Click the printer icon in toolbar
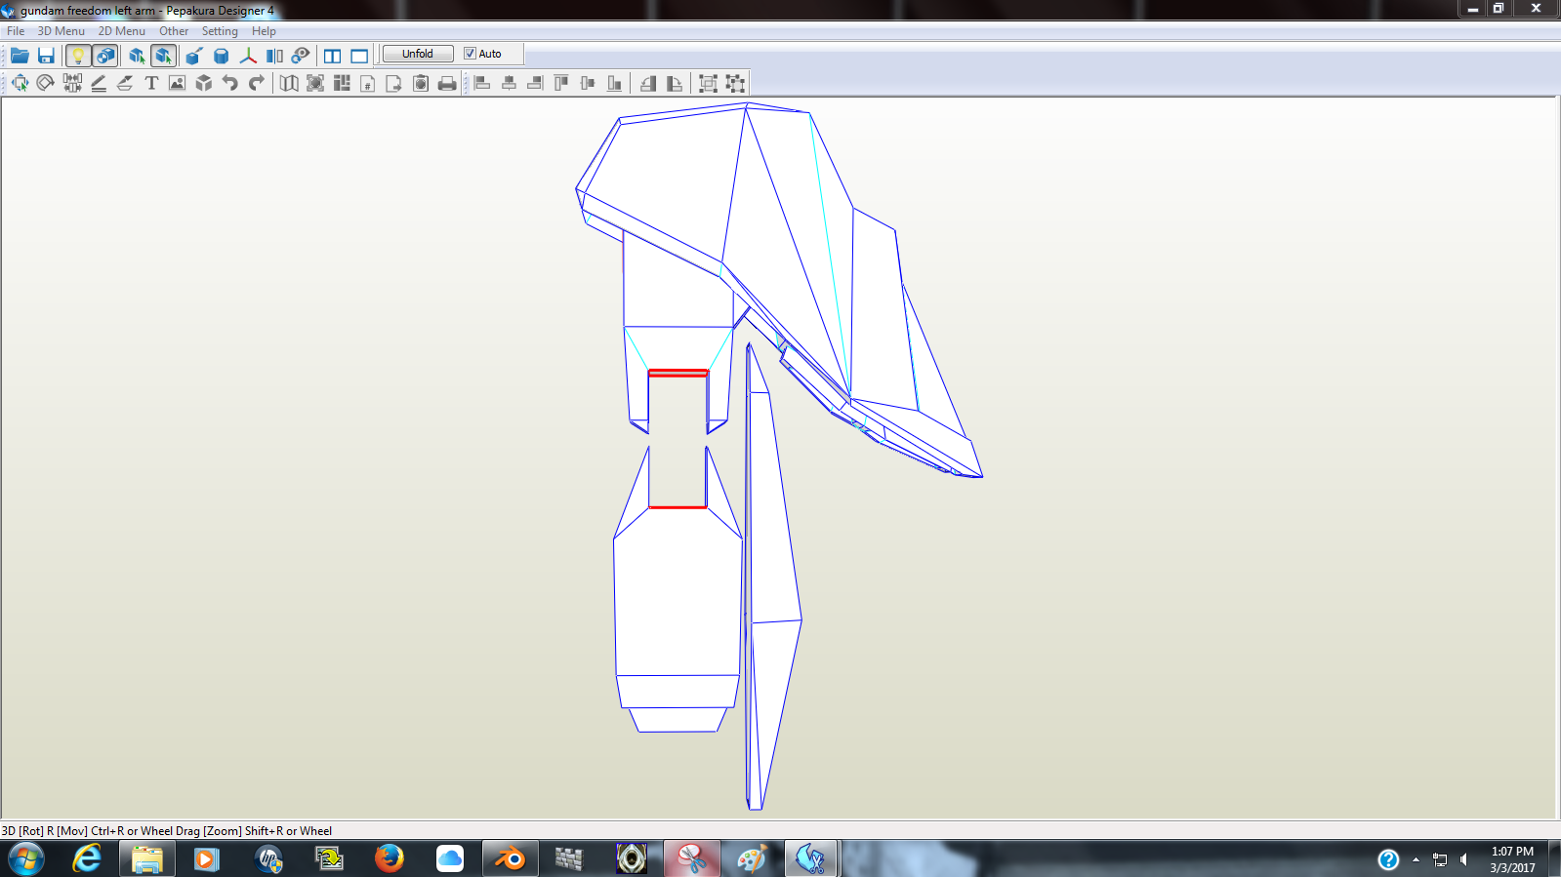 click(447, 83)
